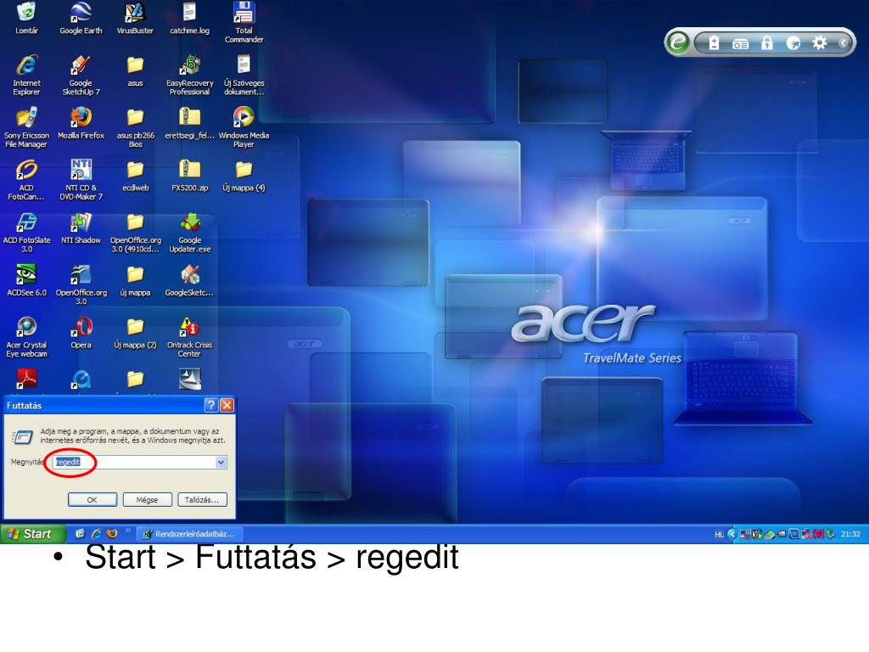This screenshot has width=869, height=652.
Task: Click Internet Explorer quick launch icon
Action: point(96,533)
